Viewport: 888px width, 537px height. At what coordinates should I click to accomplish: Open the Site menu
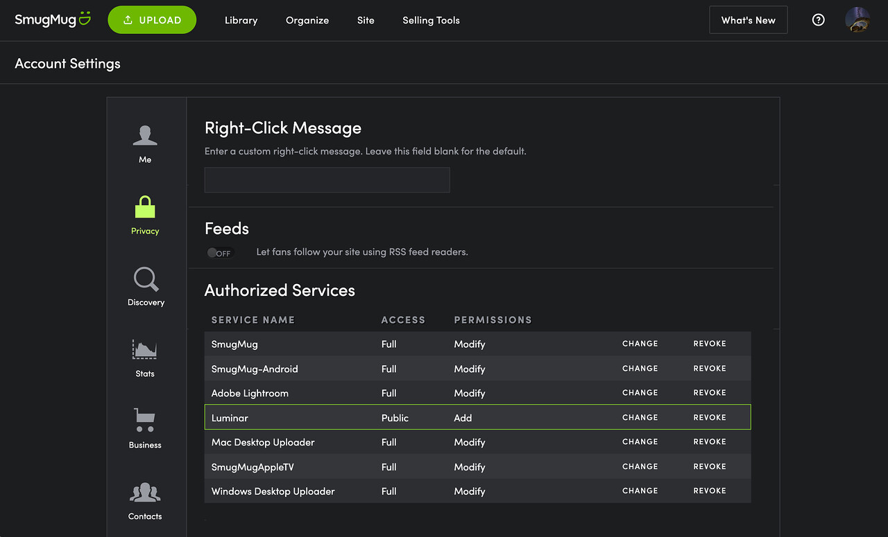366,20
